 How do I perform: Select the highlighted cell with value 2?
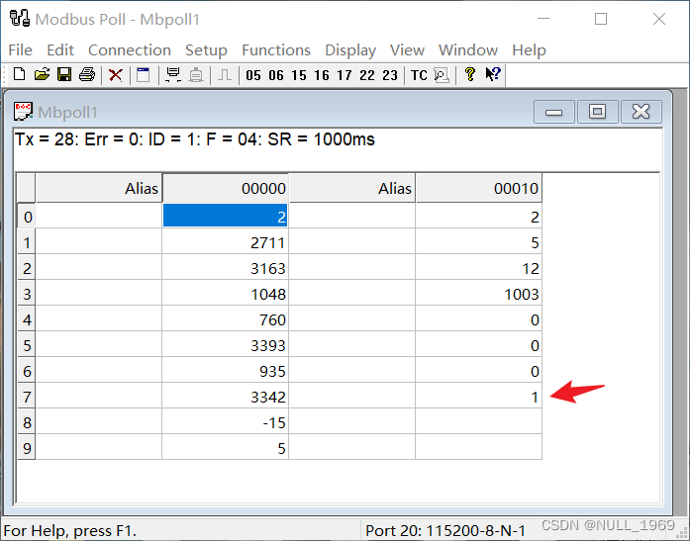tap(226, 216)
